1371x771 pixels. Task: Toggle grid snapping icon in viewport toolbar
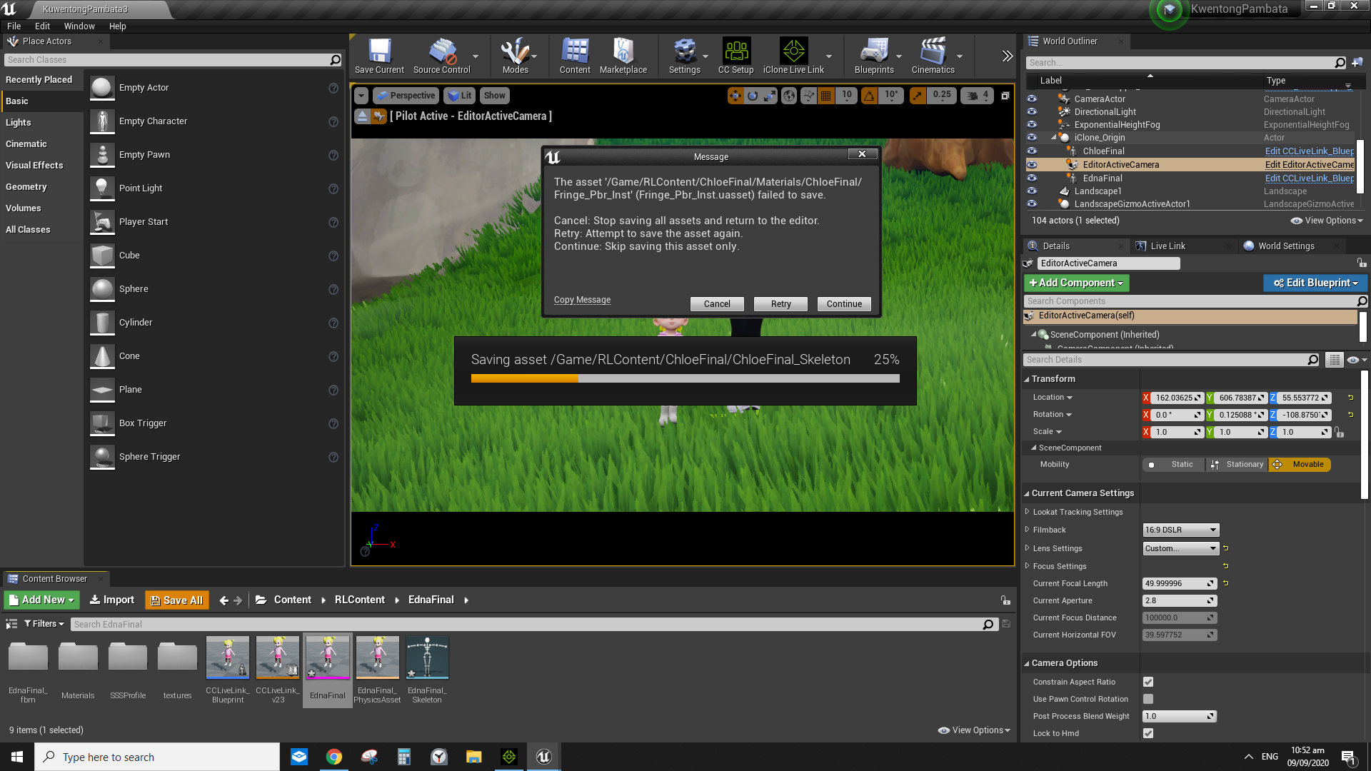pyautogui.click(x=826, y=95)
